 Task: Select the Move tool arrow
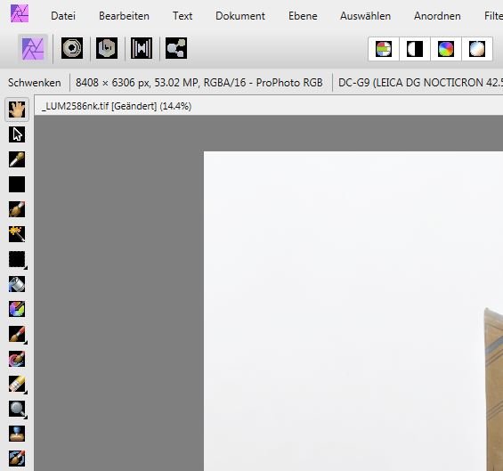pos(17,134)
